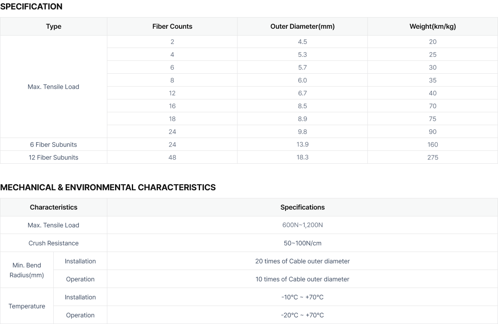This screenshot has width=498, height=324.
Task: Click the 6 Fiber Subunits row label
Action: (54, 144)
